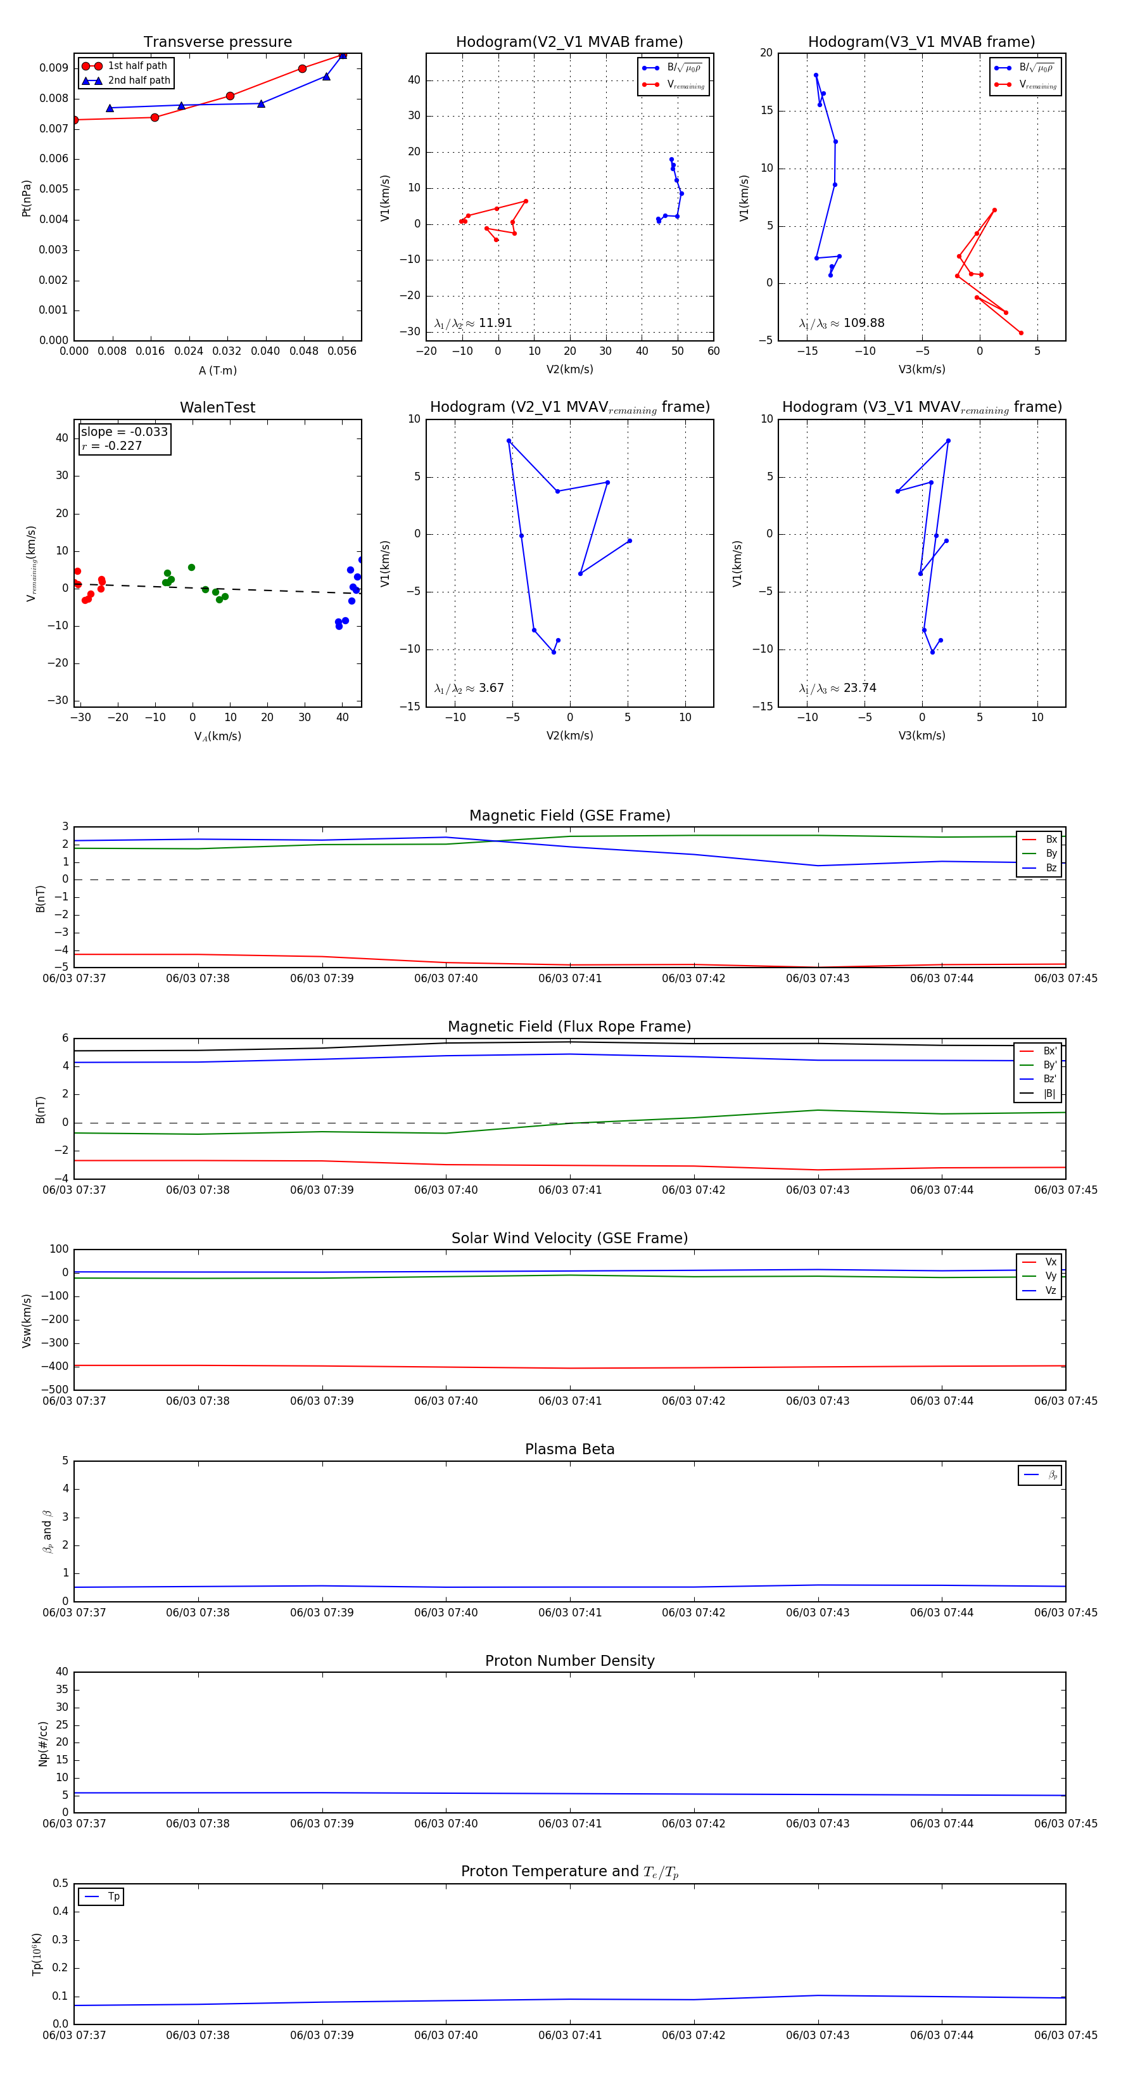Screen dimensions: 1140x2091
Task: Select the 'Vx' legend entry
Action: click(1039, 1262)
